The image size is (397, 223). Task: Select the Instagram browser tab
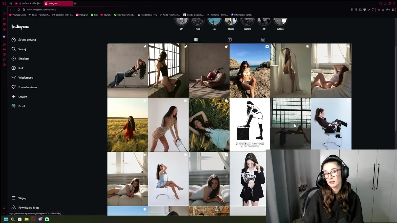coord(58,3)
